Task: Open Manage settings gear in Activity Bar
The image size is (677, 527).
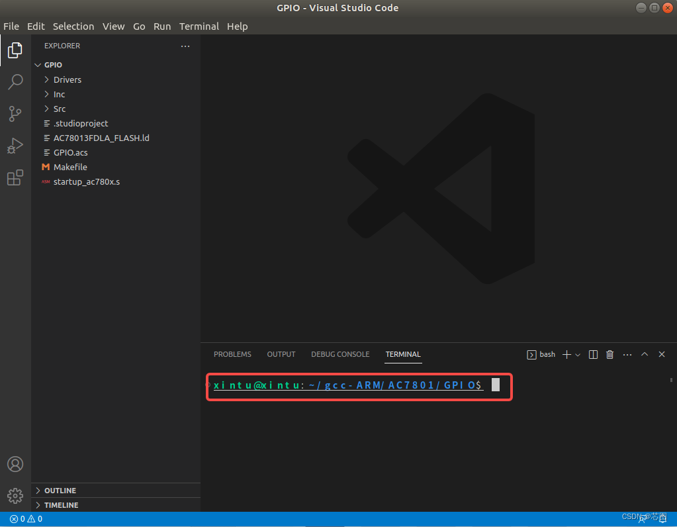Action: coord(15,495)
